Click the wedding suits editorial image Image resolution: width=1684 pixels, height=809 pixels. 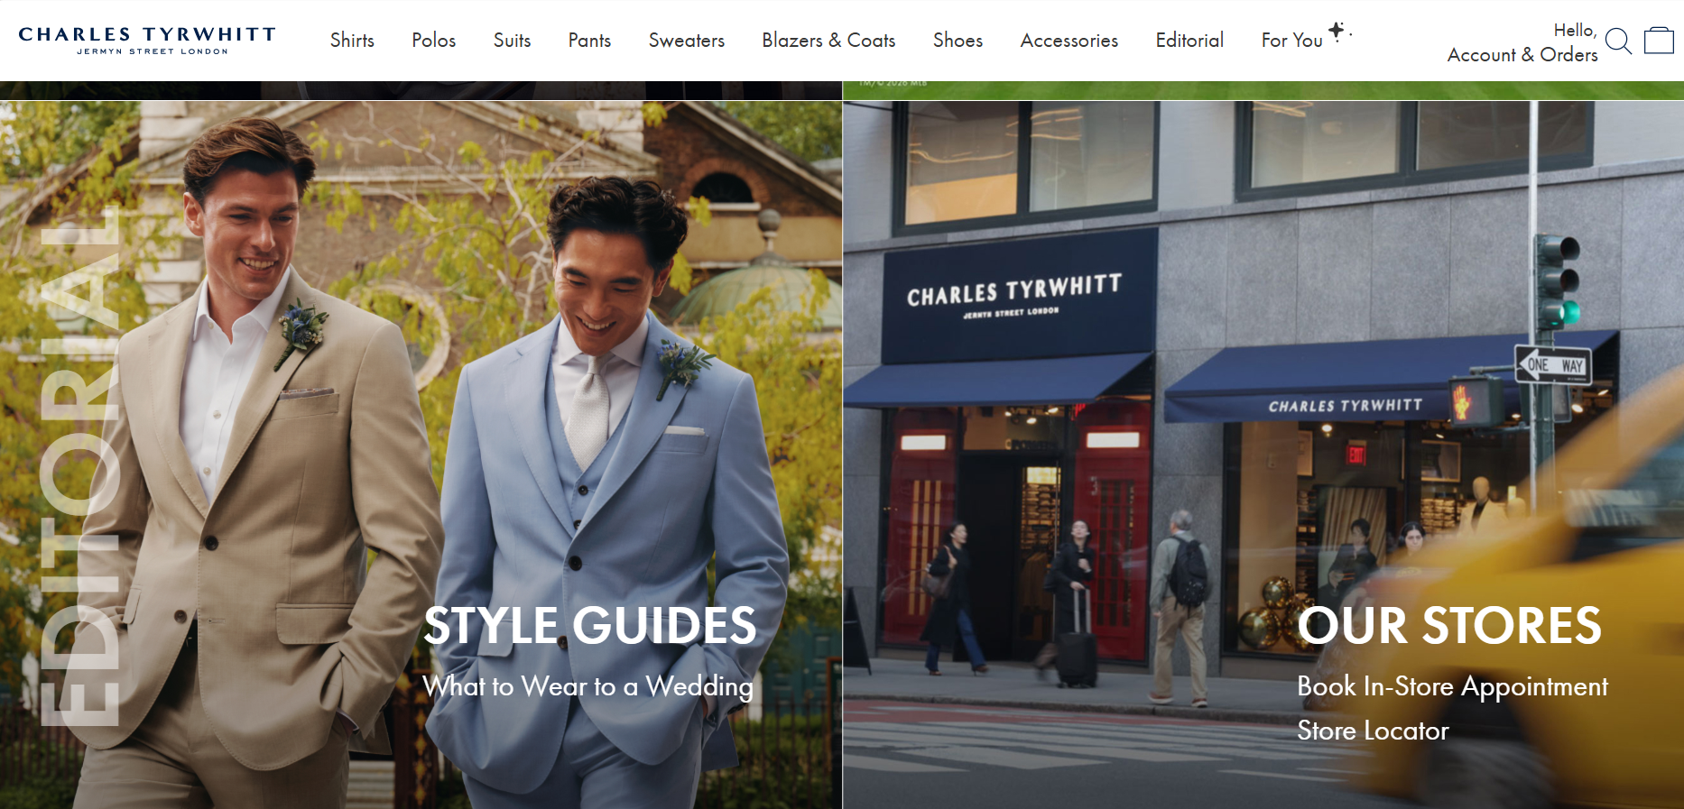coord(421,455)
